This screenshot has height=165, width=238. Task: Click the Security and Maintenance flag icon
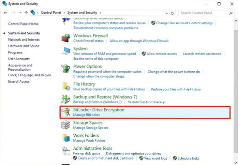(x=66, y=21)
